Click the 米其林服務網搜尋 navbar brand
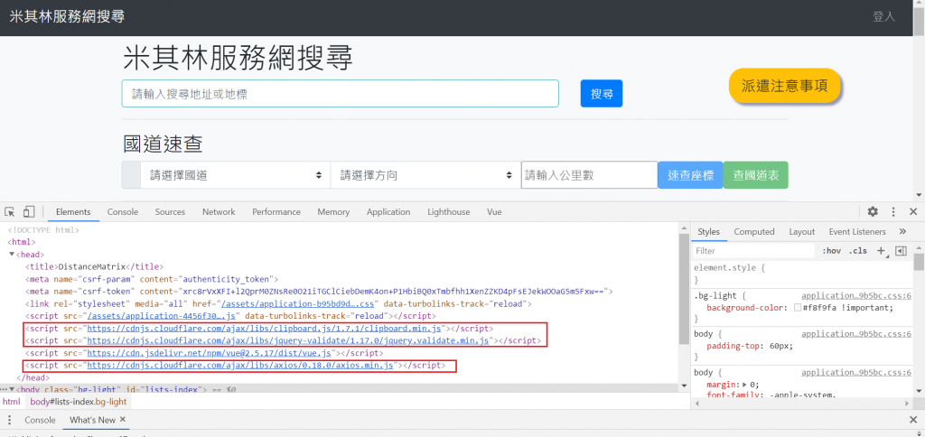Screen dimensions: 925x437 pos(67,16)
